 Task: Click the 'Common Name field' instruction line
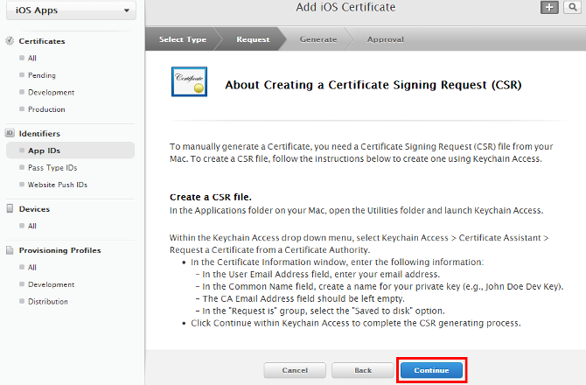380,287
